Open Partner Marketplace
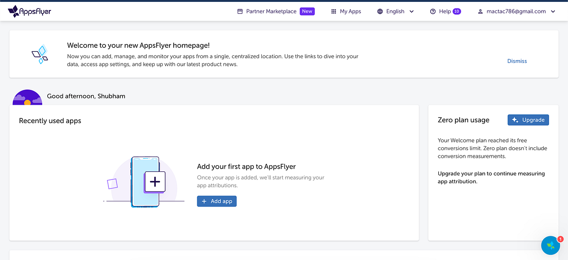The image size is (568, 260). click(x=271, y=11)
